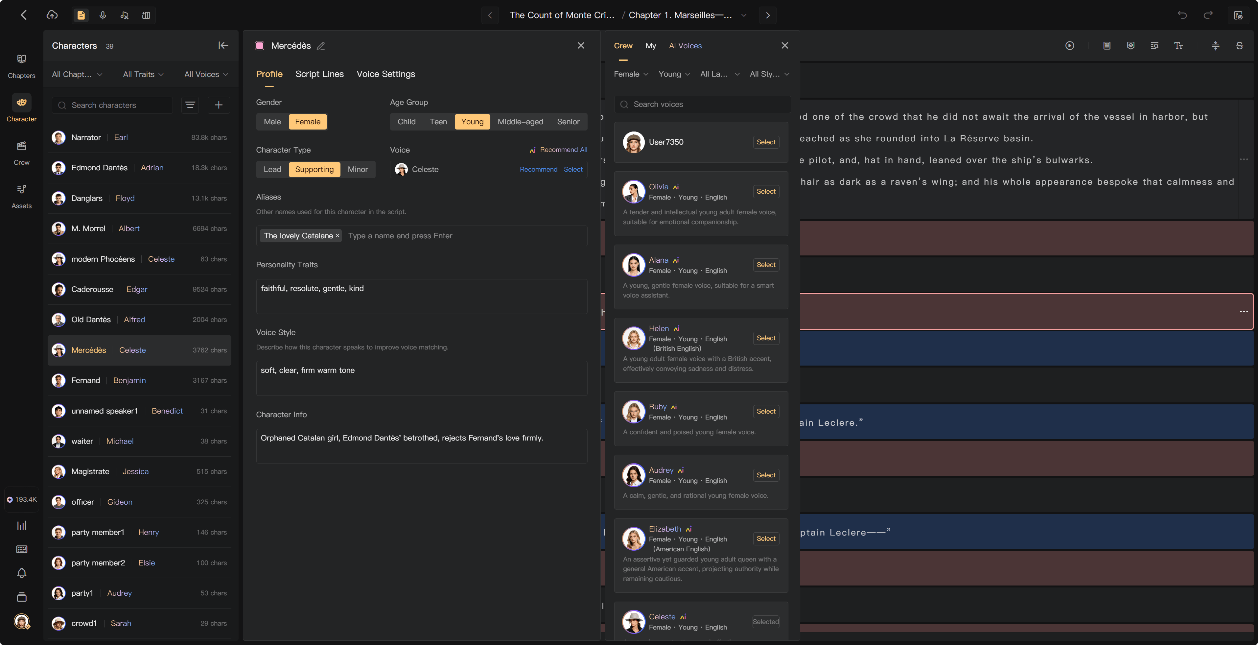1258x645 pixels.
Task: Edit Mercédès name with pencil icon
Action: (321, 46)
